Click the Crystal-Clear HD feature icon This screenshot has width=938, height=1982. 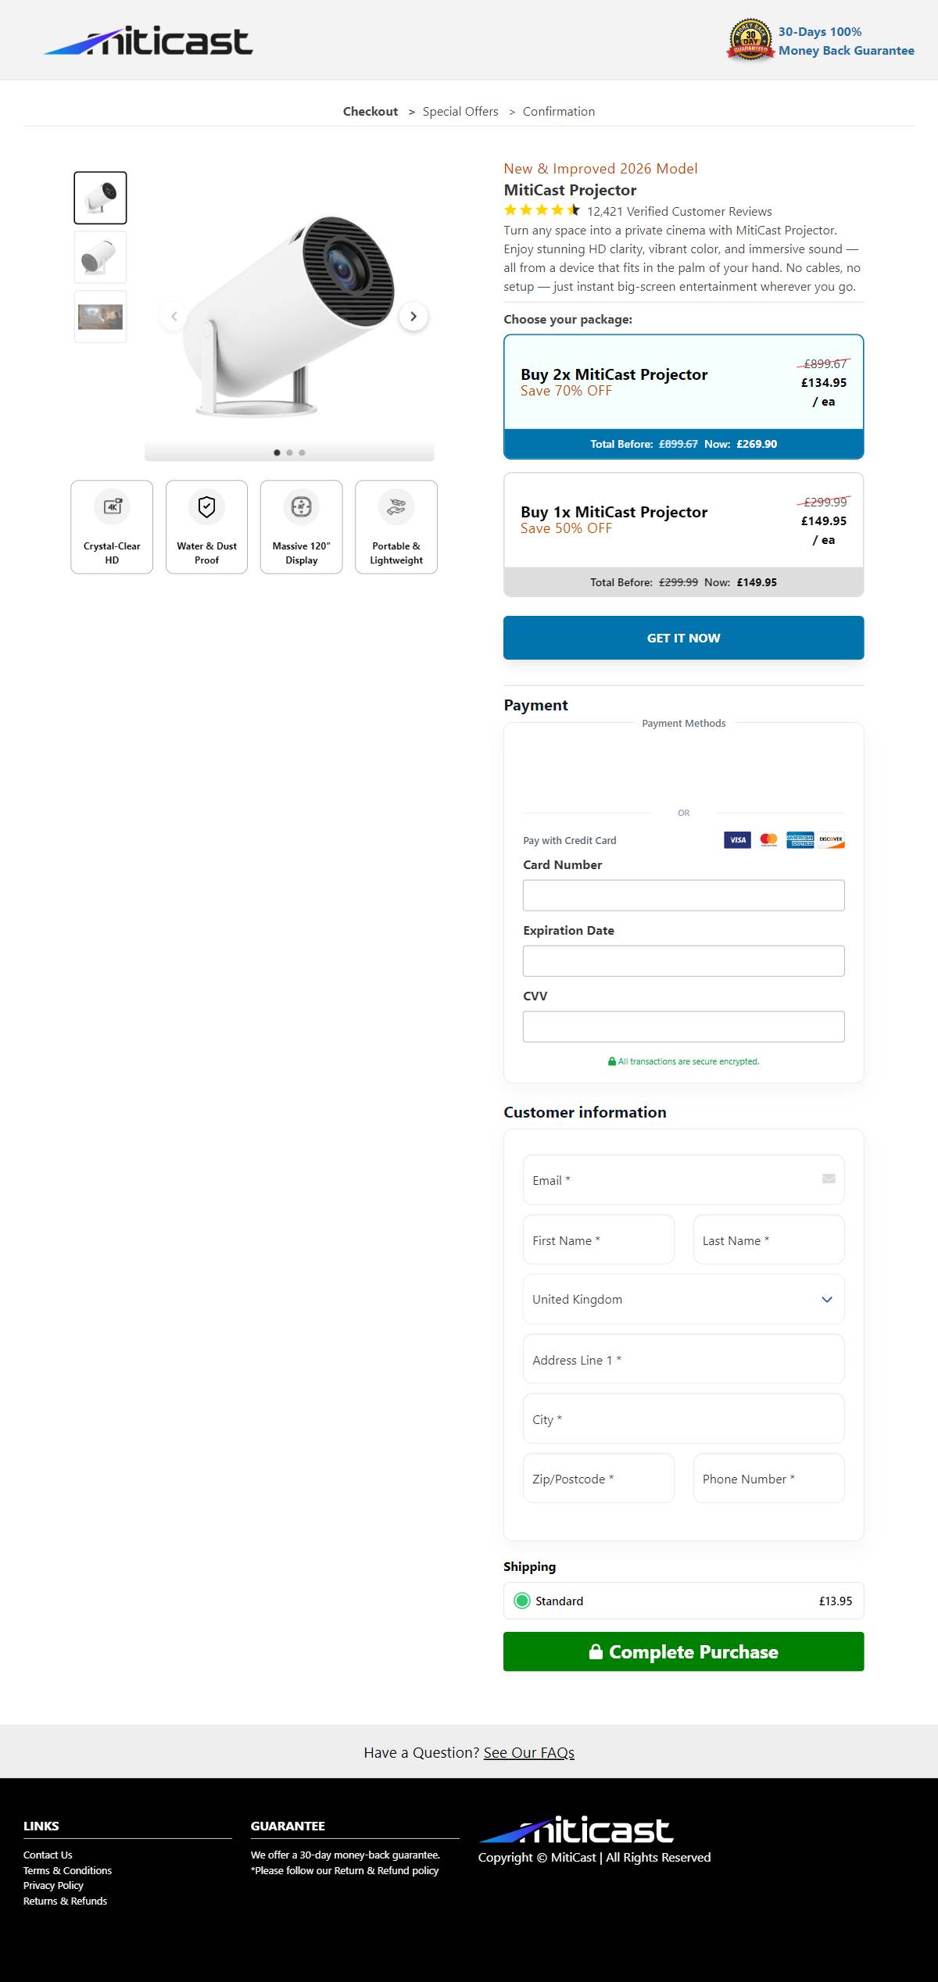click(113, 506)
